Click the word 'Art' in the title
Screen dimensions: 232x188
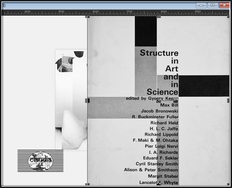pos(172,69)
